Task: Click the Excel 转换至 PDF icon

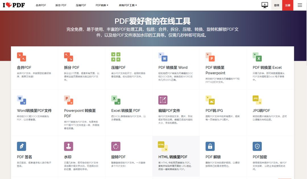Action: tap(116, 100)
